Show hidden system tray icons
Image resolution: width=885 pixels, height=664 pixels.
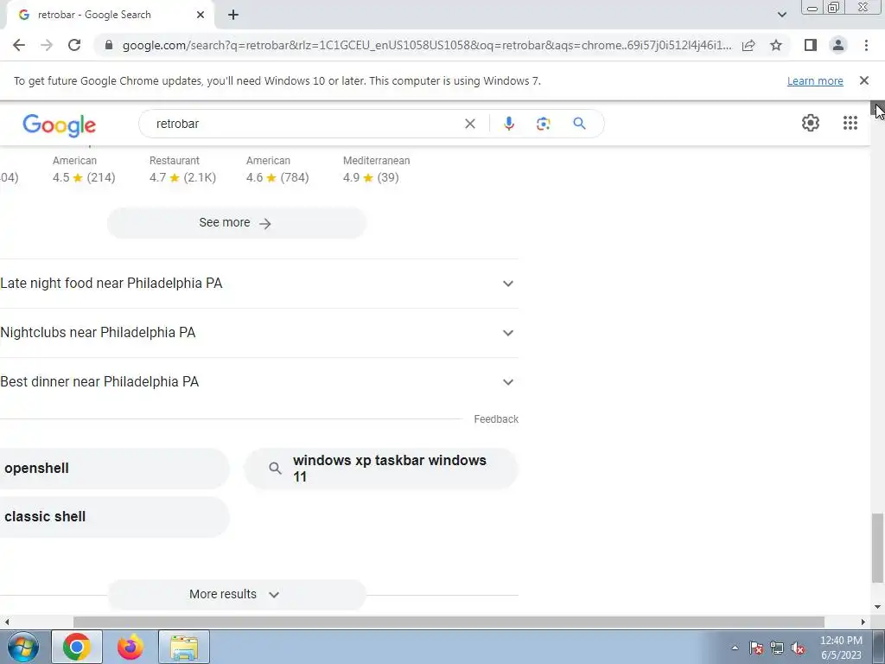pos(735,648)
